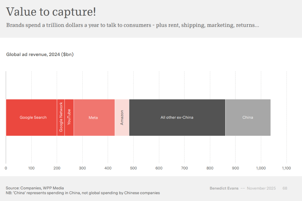This screenshot has width=302, height=201.
Task: Click the Benedict Evans author name
Action: click(x=224, y=188)
